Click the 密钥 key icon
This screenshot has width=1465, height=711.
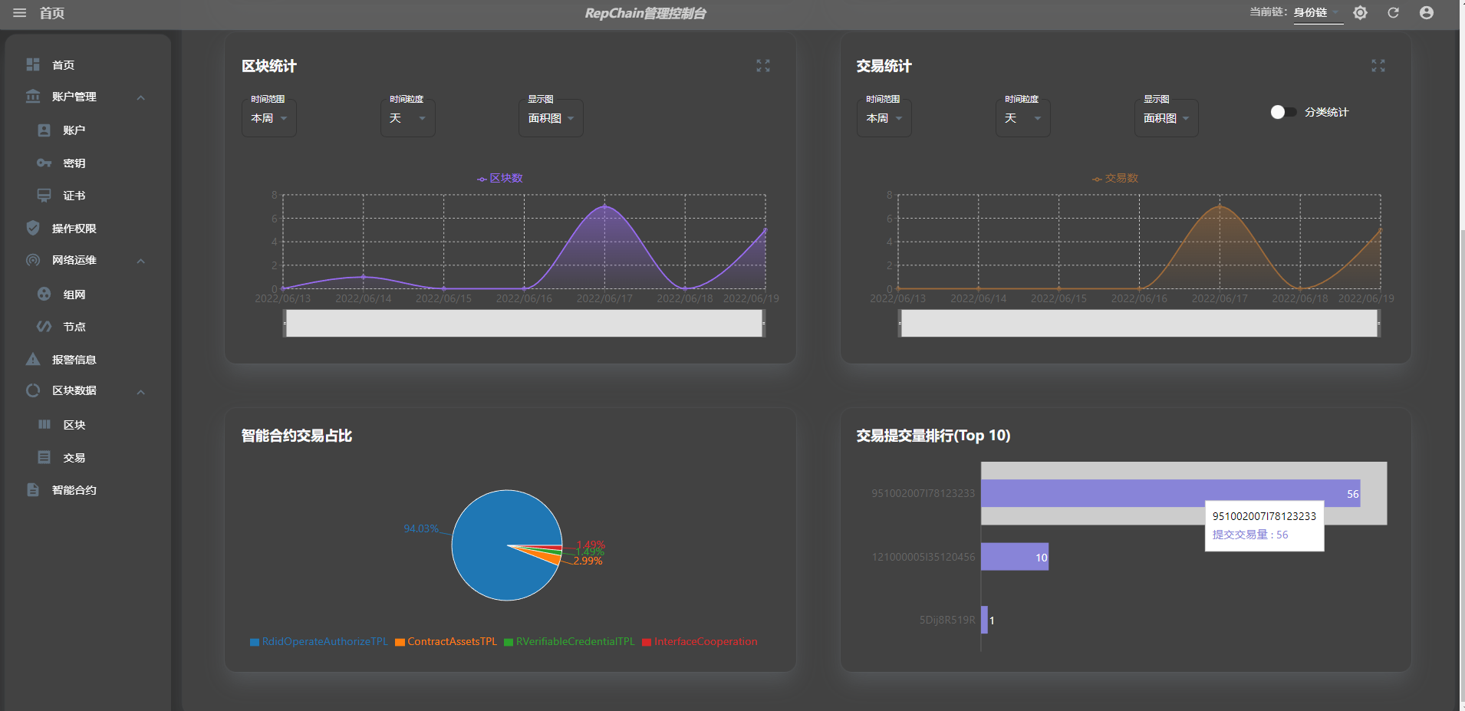pos(44,163)
